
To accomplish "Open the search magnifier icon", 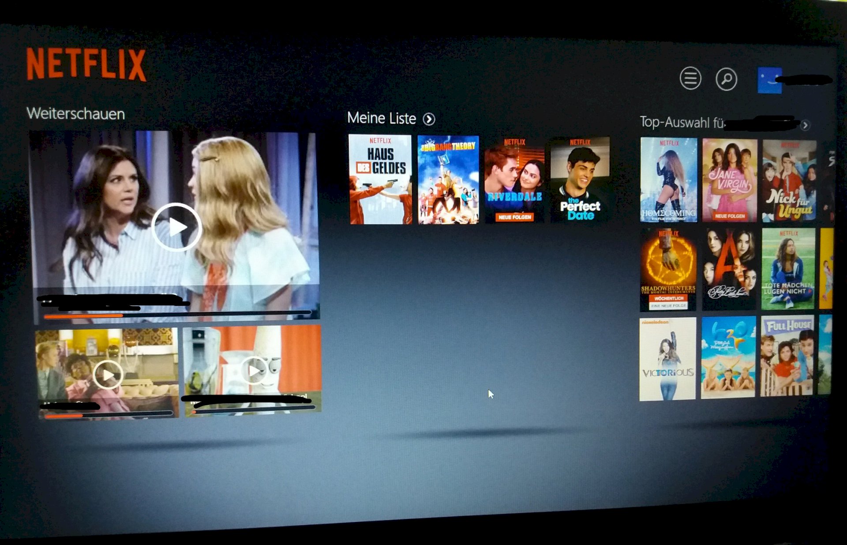I will point(726,79).
